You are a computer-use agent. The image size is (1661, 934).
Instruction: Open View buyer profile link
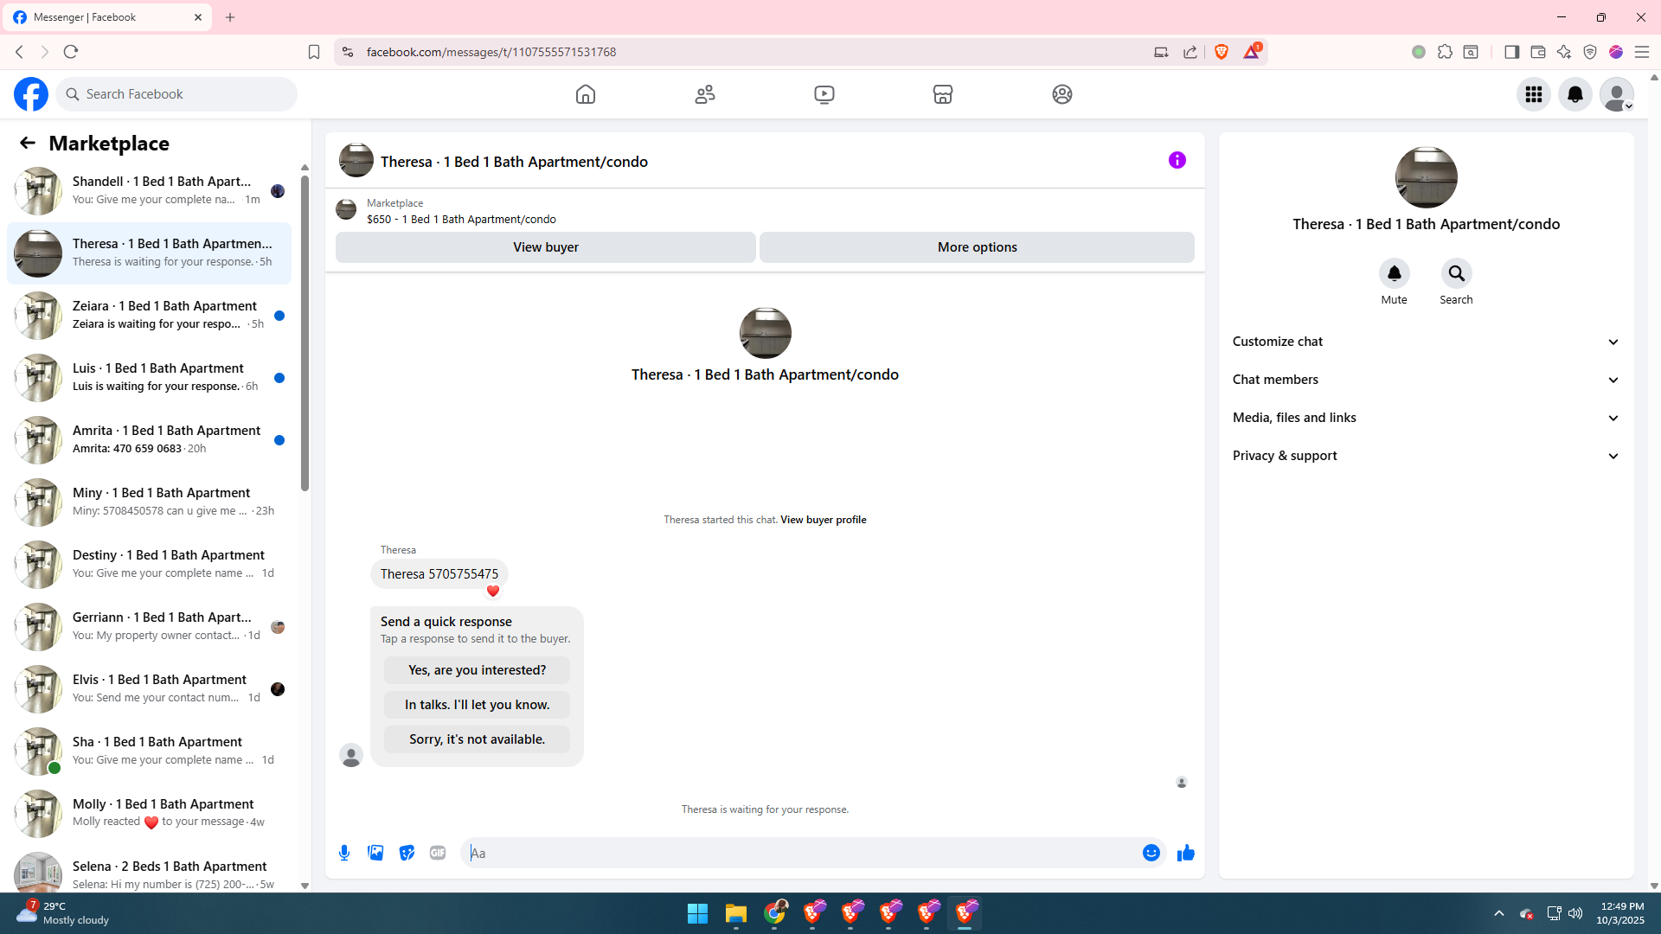(823, 520)
